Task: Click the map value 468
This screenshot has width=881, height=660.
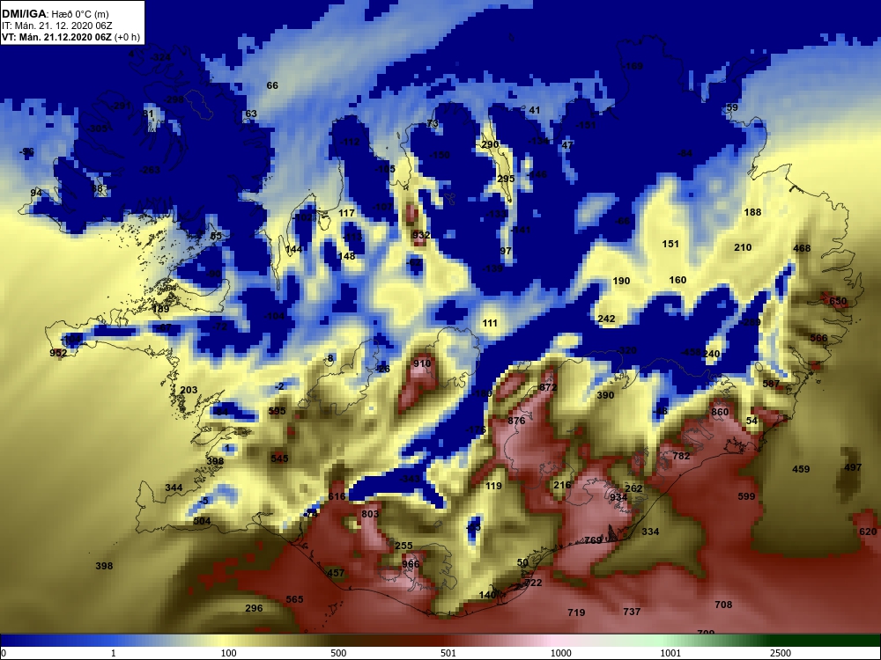Action: [802, 248]
